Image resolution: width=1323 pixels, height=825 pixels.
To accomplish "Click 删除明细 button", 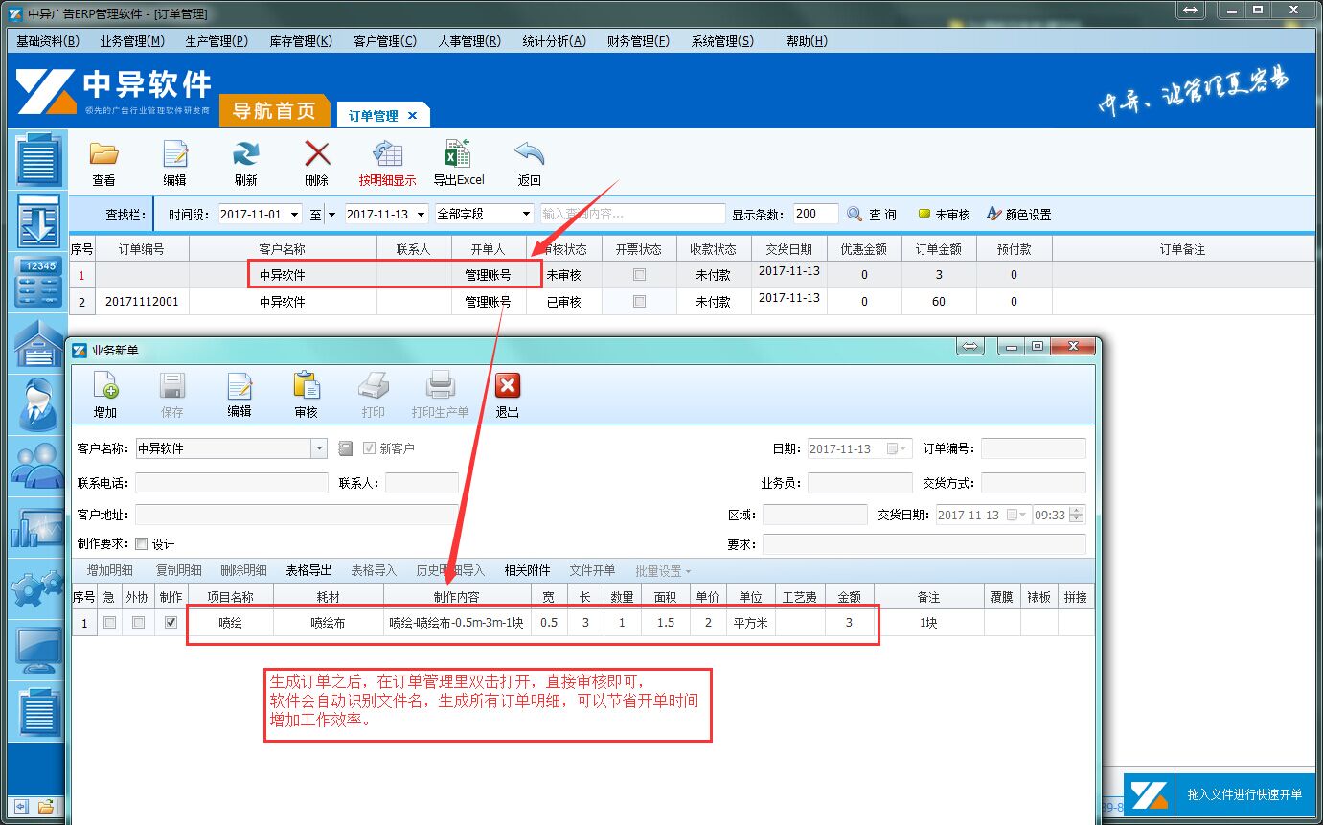I will click(x=244, y=571).
